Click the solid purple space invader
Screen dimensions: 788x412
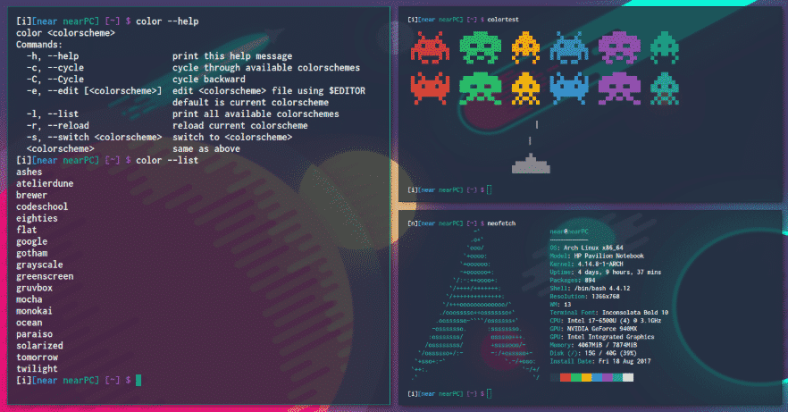(619, 88)
